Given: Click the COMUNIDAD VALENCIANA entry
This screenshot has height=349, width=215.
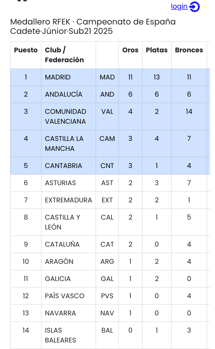Looking at the screenshot, I should click(65, 116).
